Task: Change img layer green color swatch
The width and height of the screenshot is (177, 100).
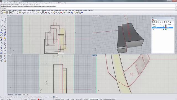Action: coord(166,29)
